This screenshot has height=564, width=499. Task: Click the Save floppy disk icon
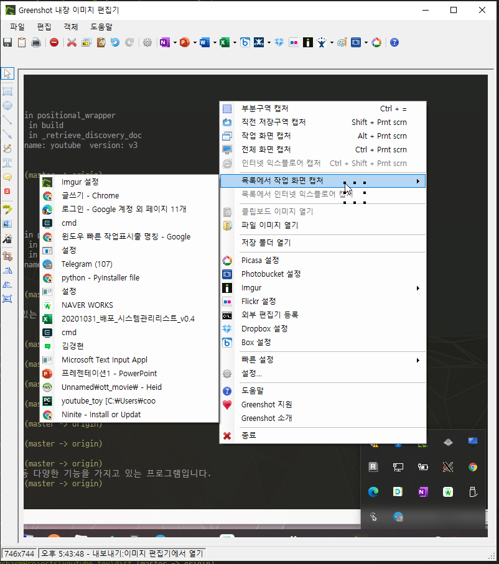click(x=7, y=42)
